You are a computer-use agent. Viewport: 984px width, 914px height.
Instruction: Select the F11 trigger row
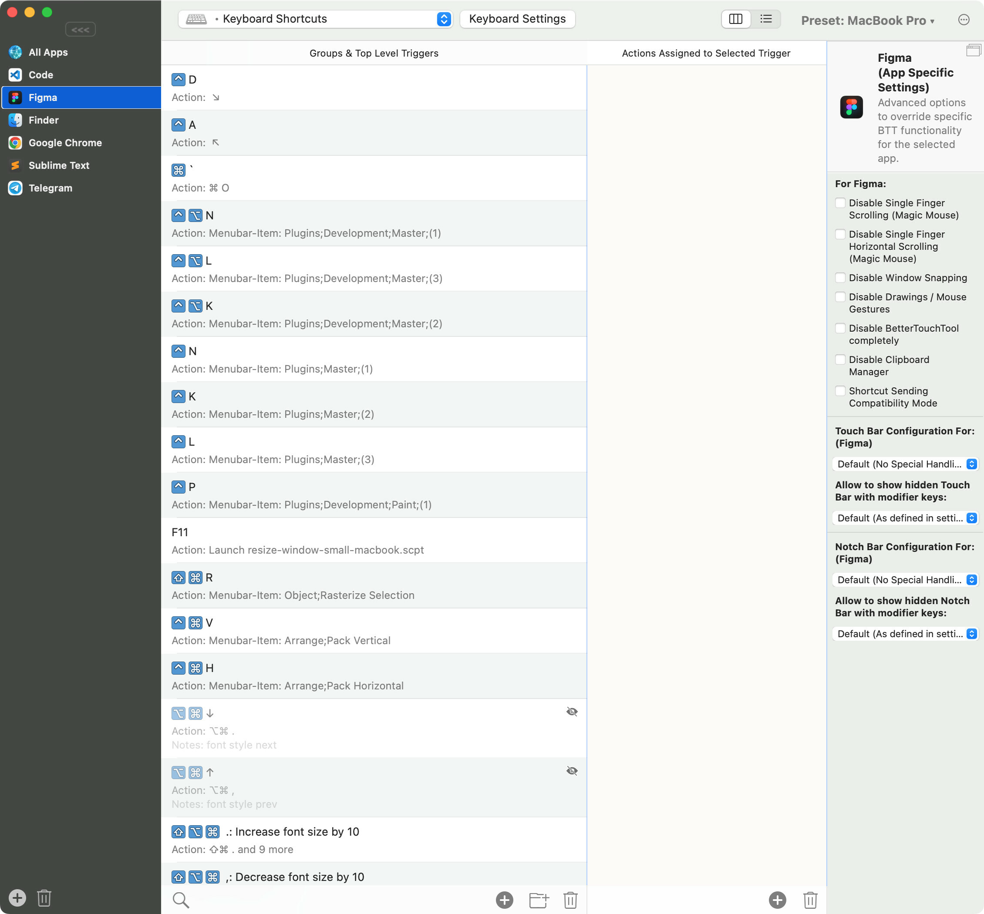coord(374,541)
